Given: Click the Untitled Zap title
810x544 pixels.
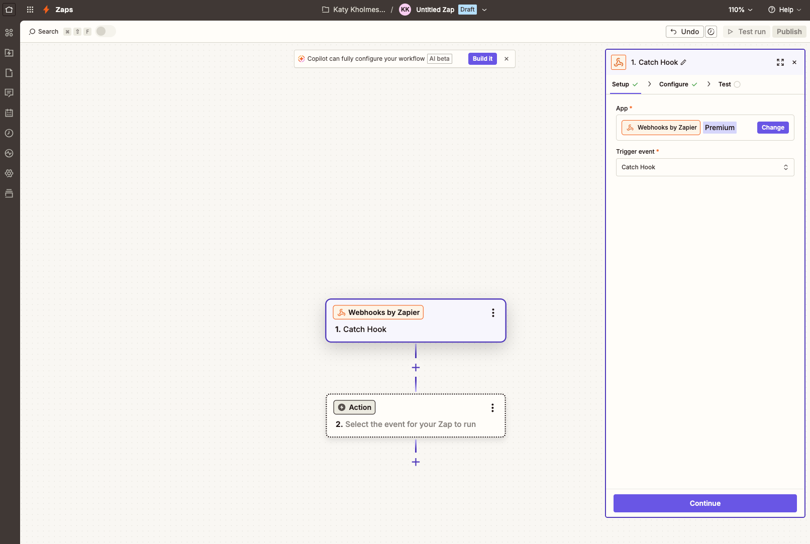Looking at the screenshot, I should click(x=435, y=10).
